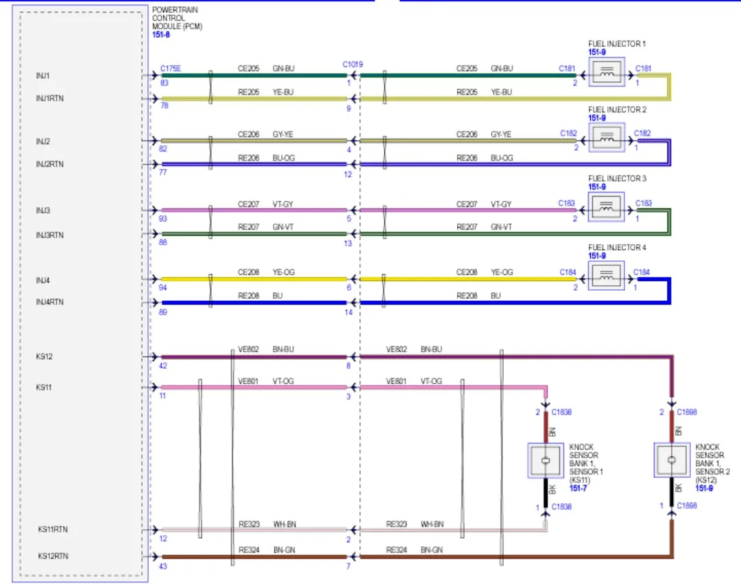
Task: Open the 151-9 reference under Fuel Injector 1
Action: tap(597, 53)
